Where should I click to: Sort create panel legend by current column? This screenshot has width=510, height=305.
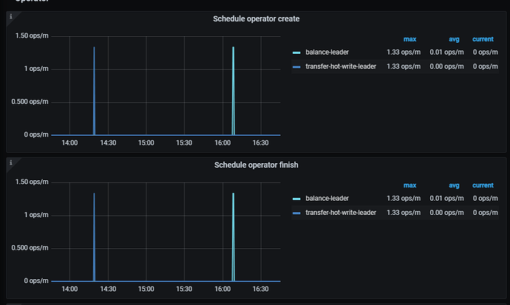(x=483, y=39)
